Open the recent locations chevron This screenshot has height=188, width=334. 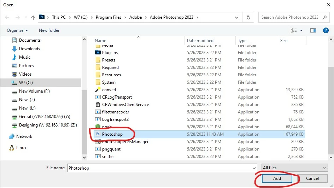tap(26, 17)
